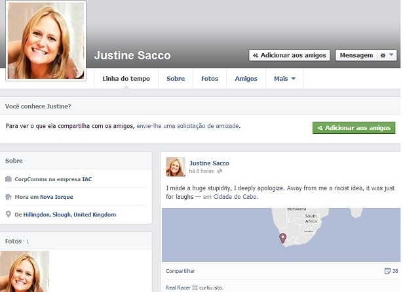Click the envie-lhe uma solicitação de amizade link
The width and height of the screenshot is (403, 292).
tap(188, 125)
